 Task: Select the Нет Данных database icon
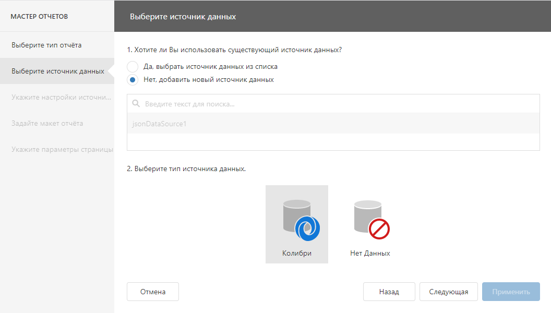370,220
